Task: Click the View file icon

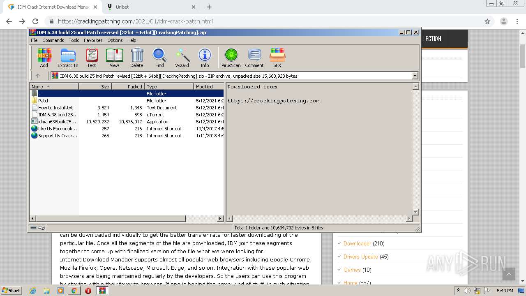Action: point(114,58)
